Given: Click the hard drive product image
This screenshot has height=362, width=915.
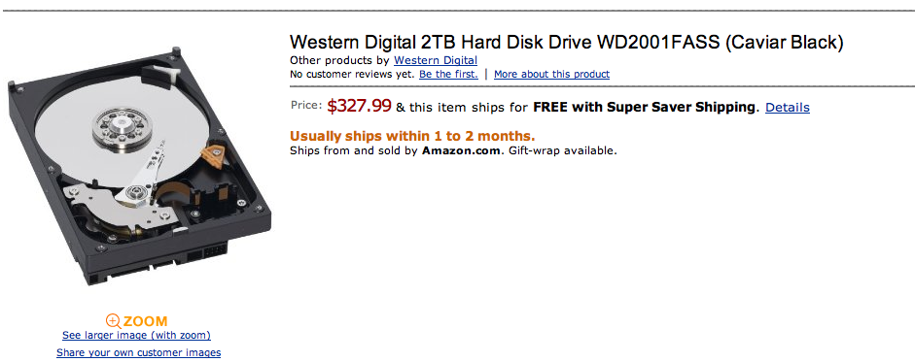Looking at the screenshot, I should coord(140,166).
